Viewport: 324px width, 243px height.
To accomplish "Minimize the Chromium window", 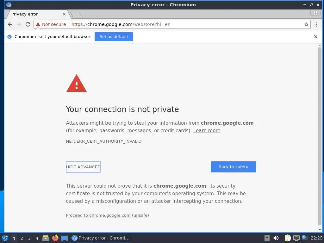I will coord(305,5).
